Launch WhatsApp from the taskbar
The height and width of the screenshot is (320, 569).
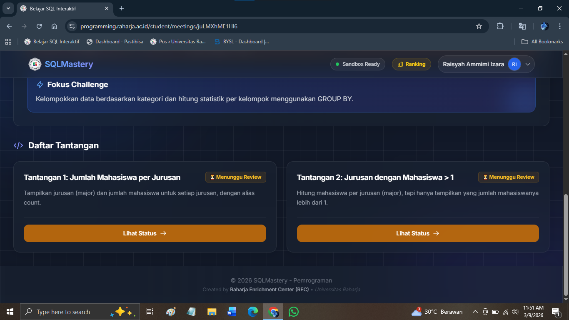point(294,312)
